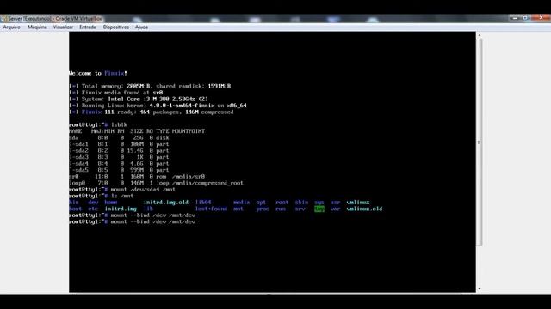Click 'initrd.img.old' in the listing

click(166, 203)
